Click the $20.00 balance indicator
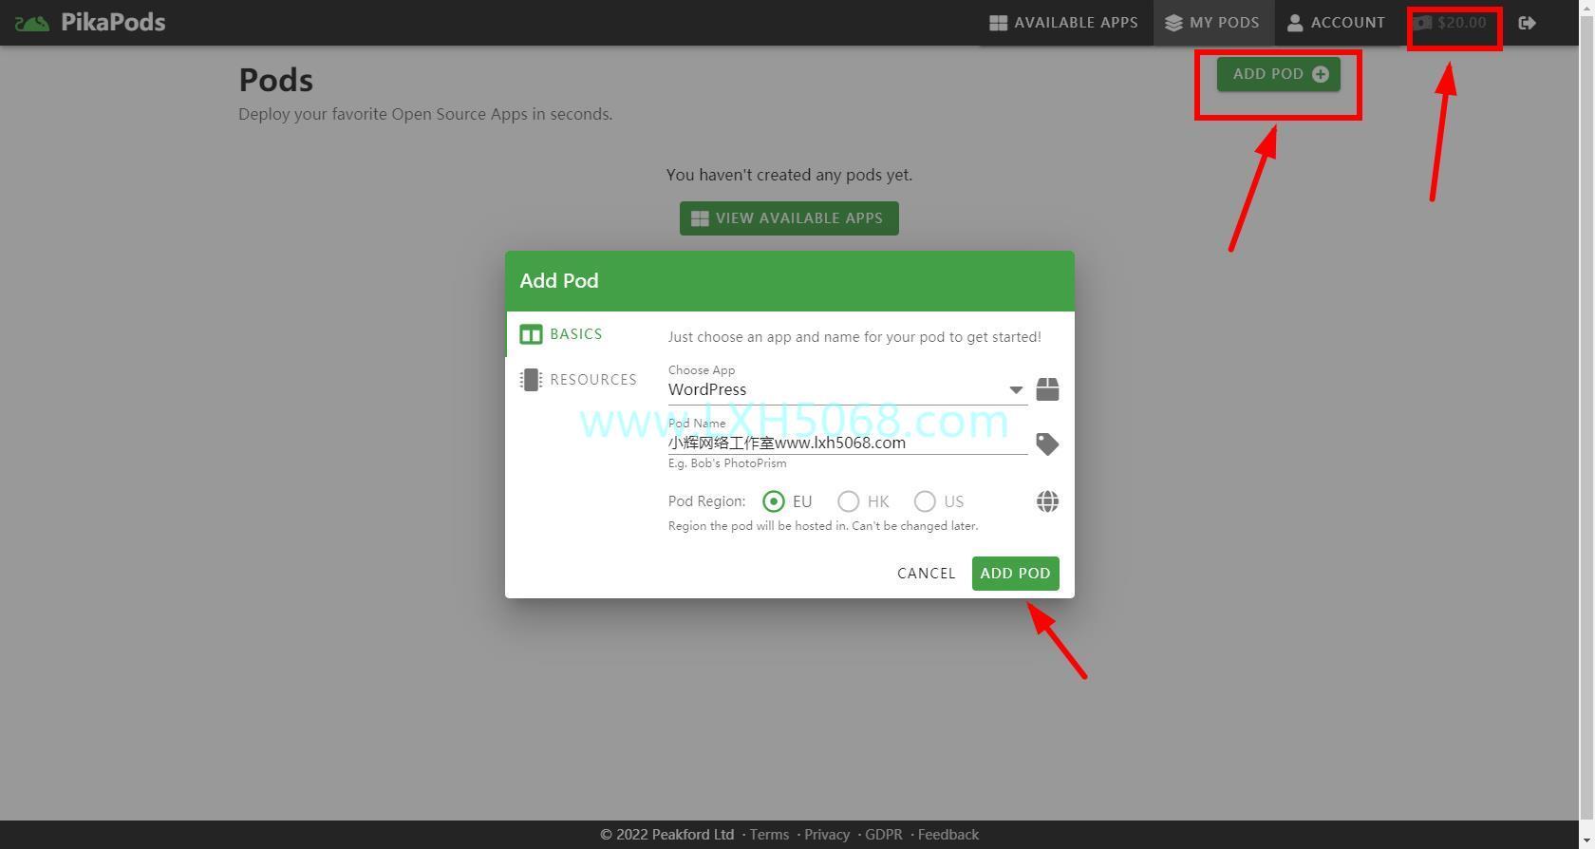 pyautogui.click(x=1450, y=23)
